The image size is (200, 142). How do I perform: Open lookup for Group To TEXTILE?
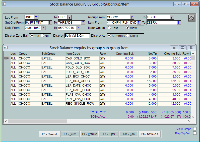(172, 17)
